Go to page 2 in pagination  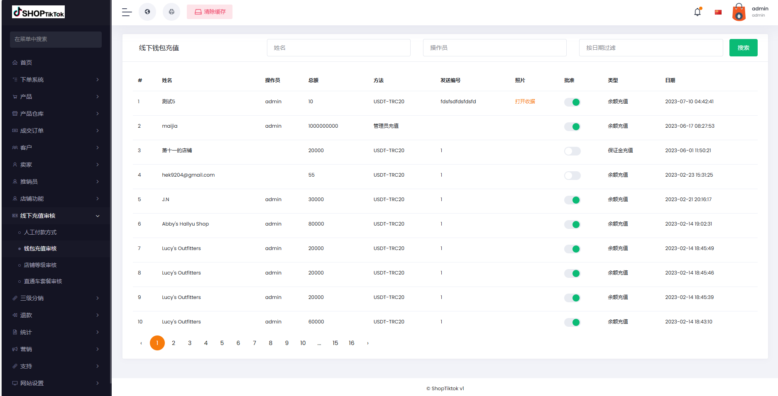click(x=174, y=343)
